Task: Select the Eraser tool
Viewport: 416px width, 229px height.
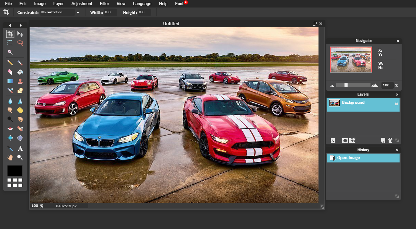Action: (x=10, y=72)
